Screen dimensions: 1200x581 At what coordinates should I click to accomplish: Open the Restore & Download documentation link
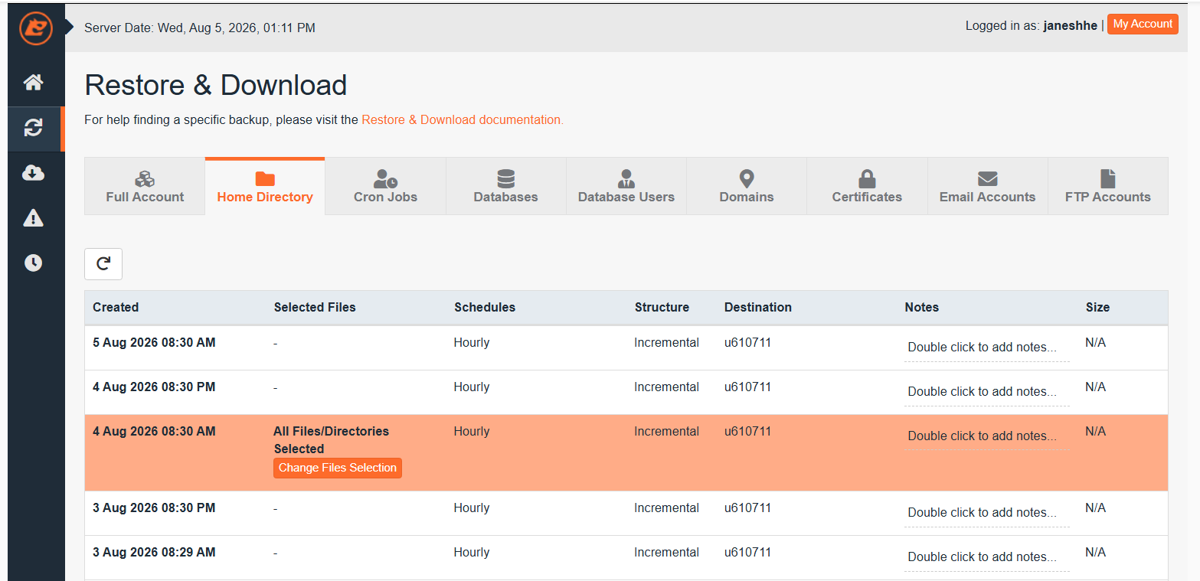463,120
